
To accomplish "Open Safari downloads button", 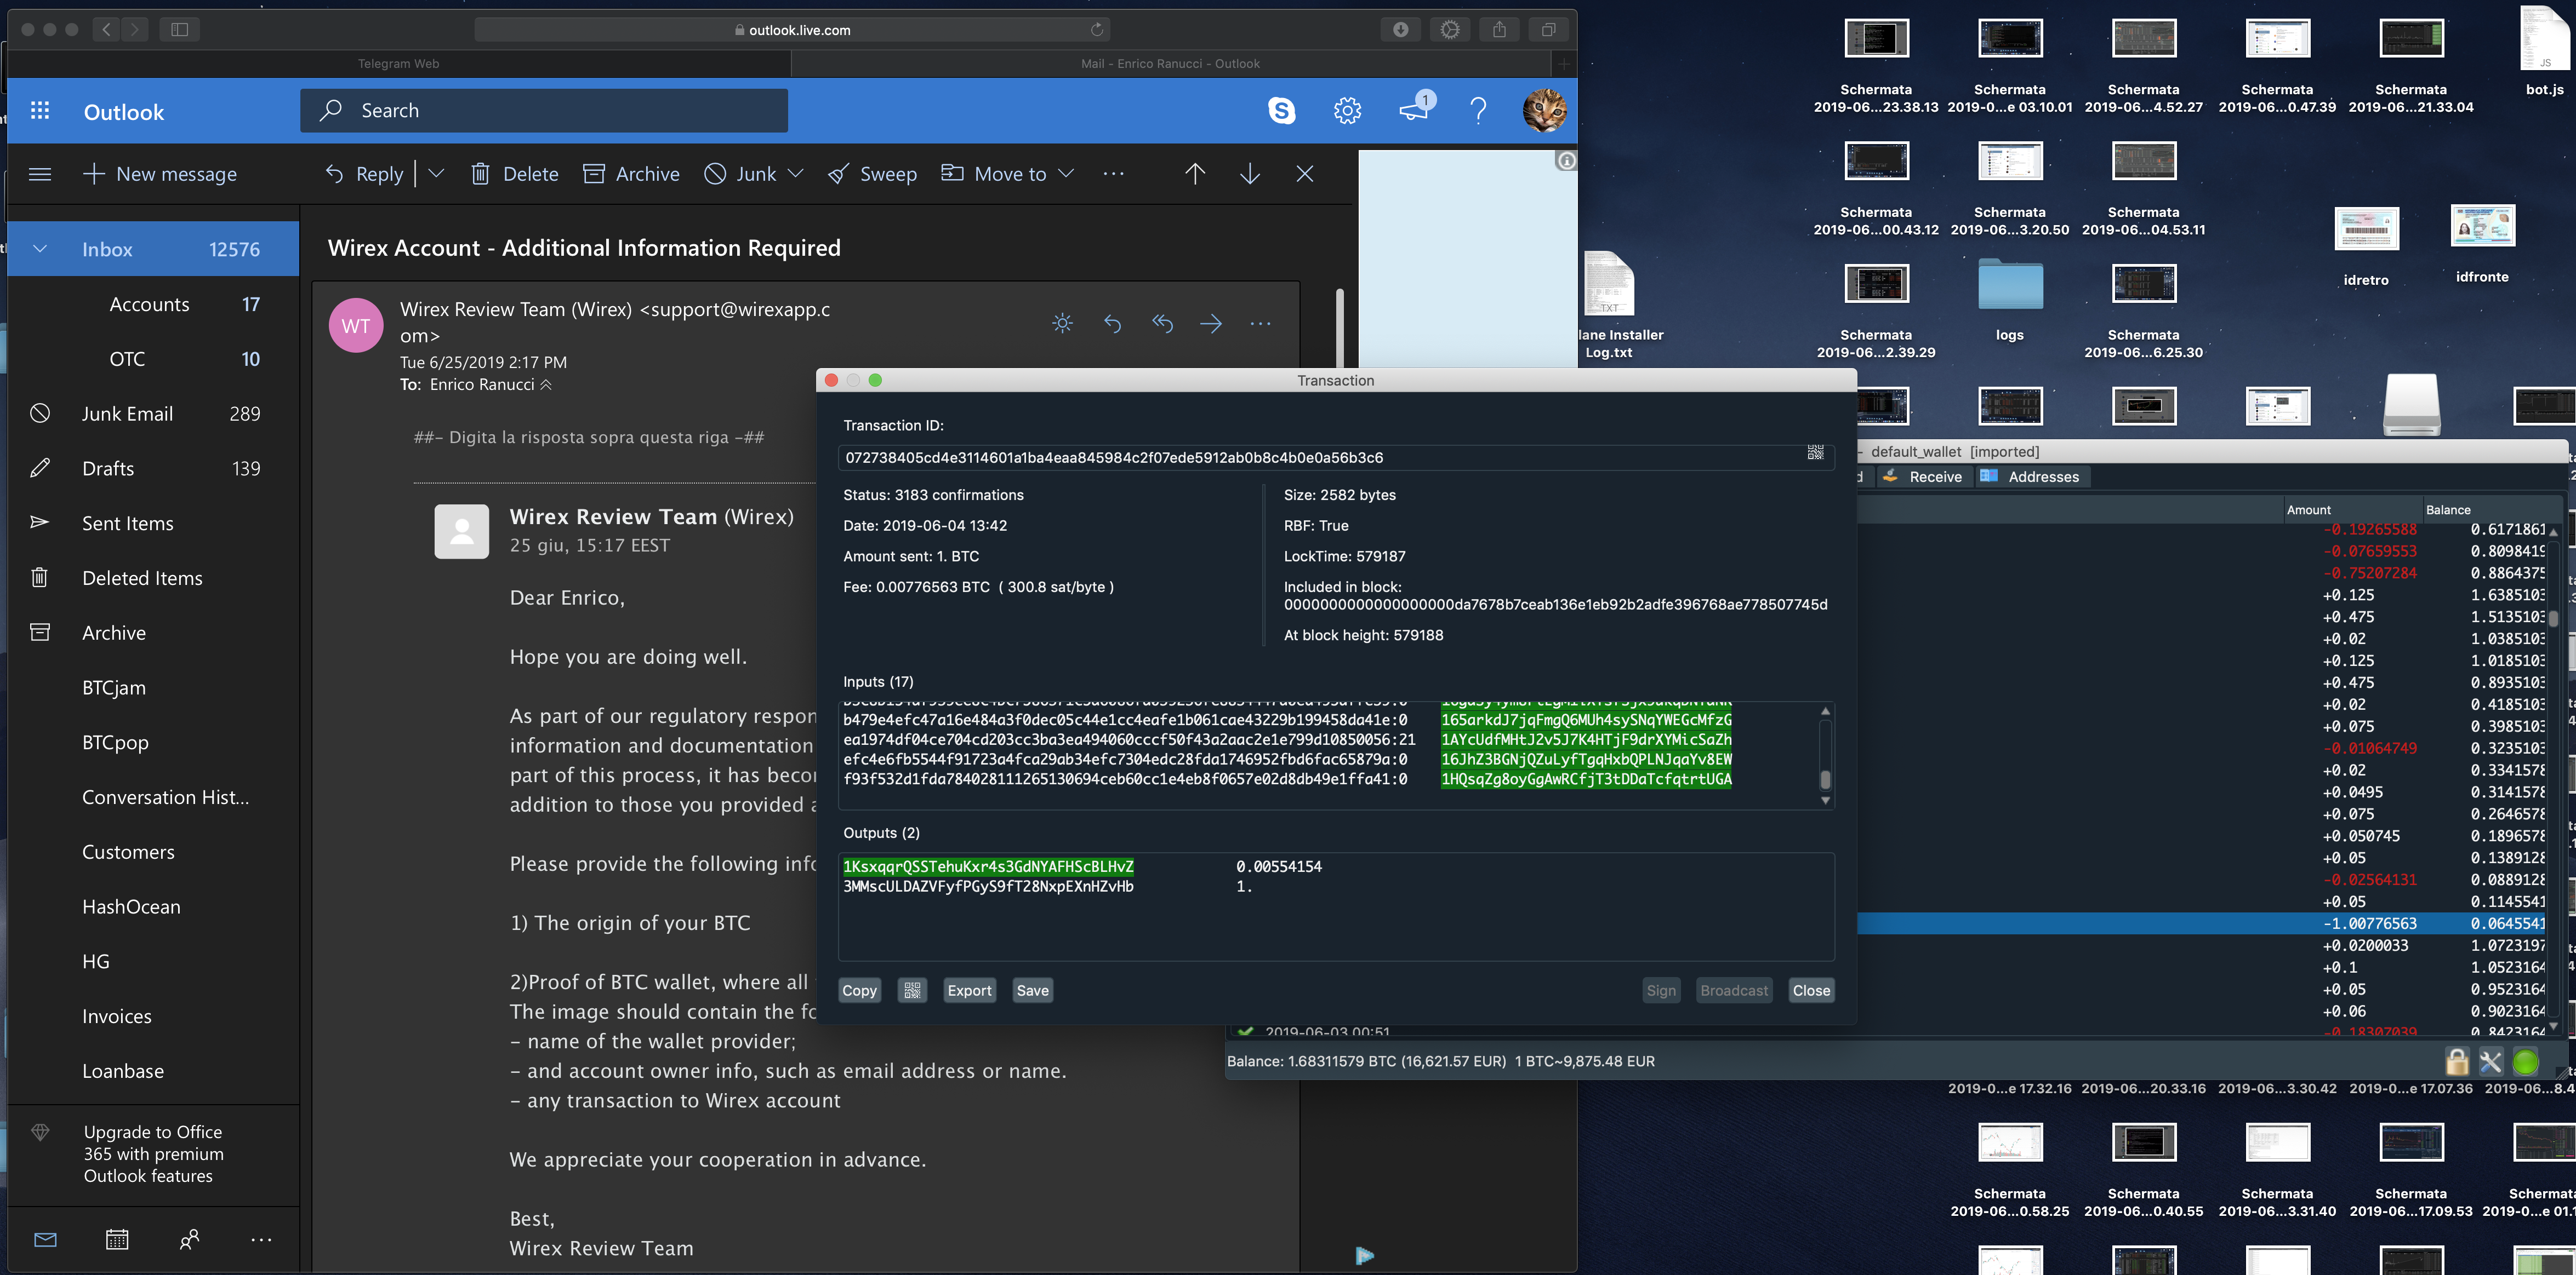I will [1400, 30].
